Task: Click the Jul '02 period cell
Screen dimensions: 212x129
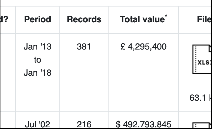Action: 38,124
